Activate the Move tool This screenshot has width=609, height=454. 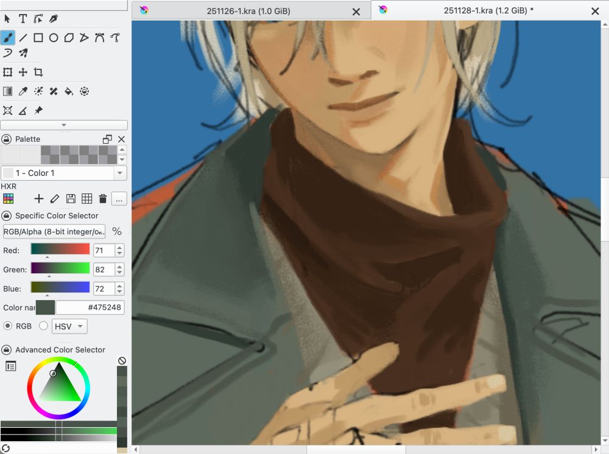(23, 72)
